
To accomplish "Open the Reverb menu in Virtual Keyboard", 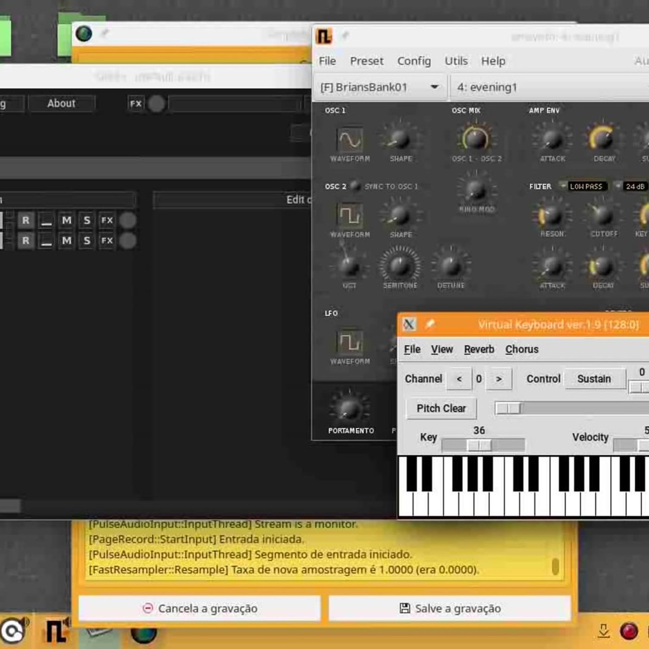I will click(479, 349).
